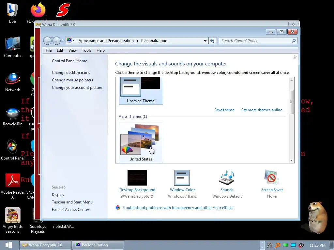Switch to Personalization taskbar button
Screen dimensions: 334x250
(98, 245)
